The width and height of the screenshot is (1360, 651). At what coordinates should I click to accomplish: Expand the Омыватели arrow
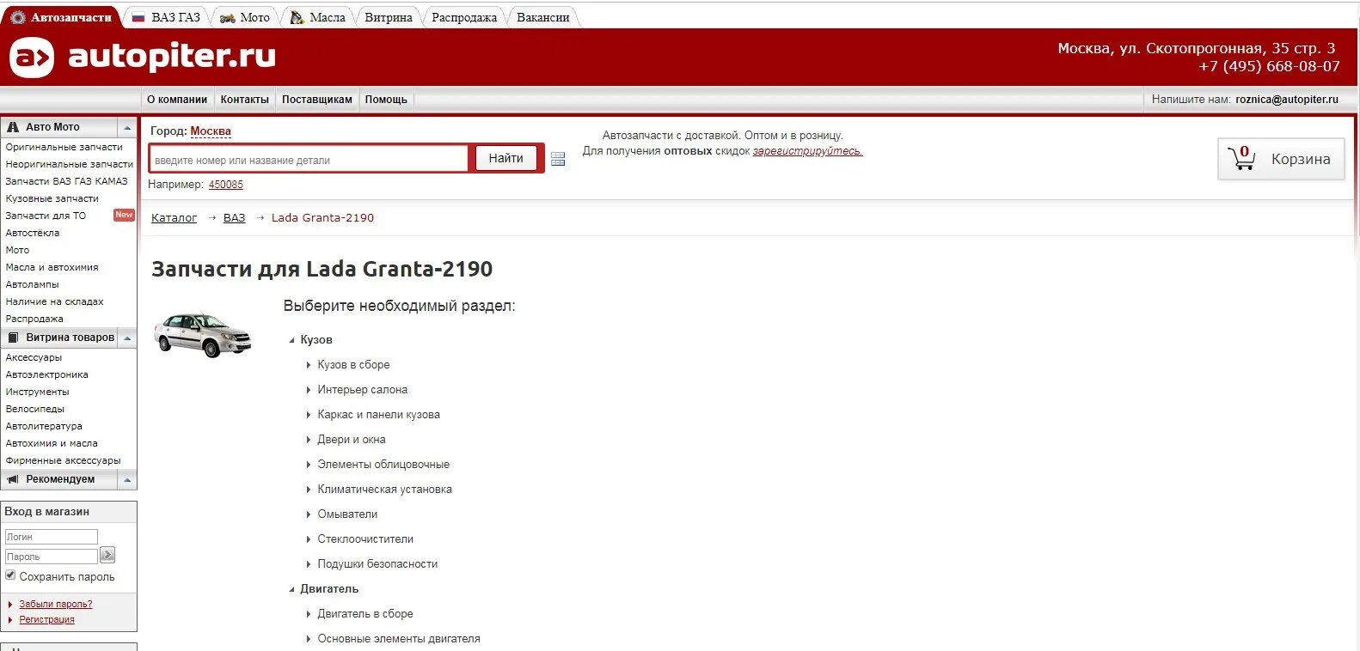point(309,514)
